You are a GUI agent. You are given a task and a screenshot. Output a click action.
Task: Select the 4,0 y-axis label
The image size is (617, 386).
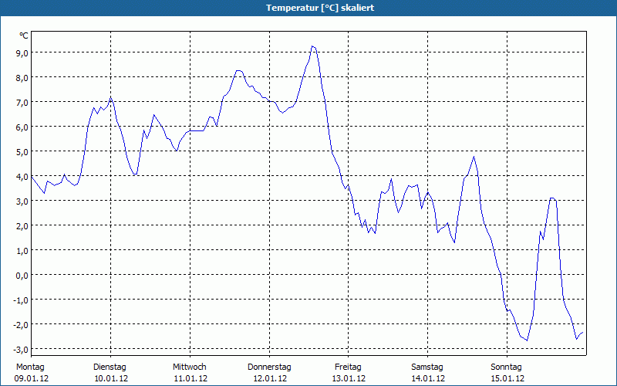click(22, 177)
